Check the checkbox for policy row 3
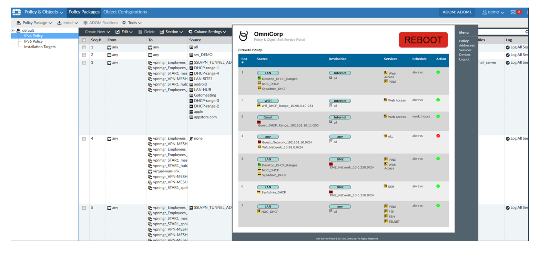 pos(84,63)
